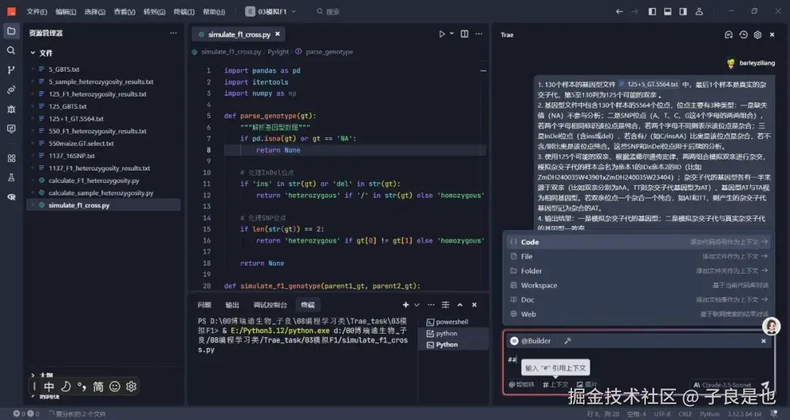Switch to the 问题 panel tab
This screenshot has width=790, height=420.
pyautogui.click(x=205, y=304)
